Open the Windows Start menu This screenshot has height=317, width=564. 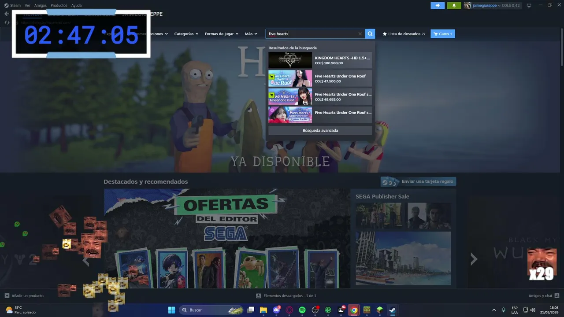171,310
